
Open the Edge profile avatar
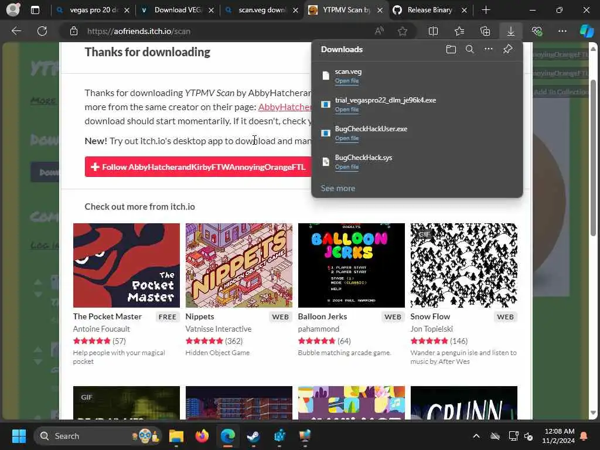pyautogui.click(x=13, y=10)
